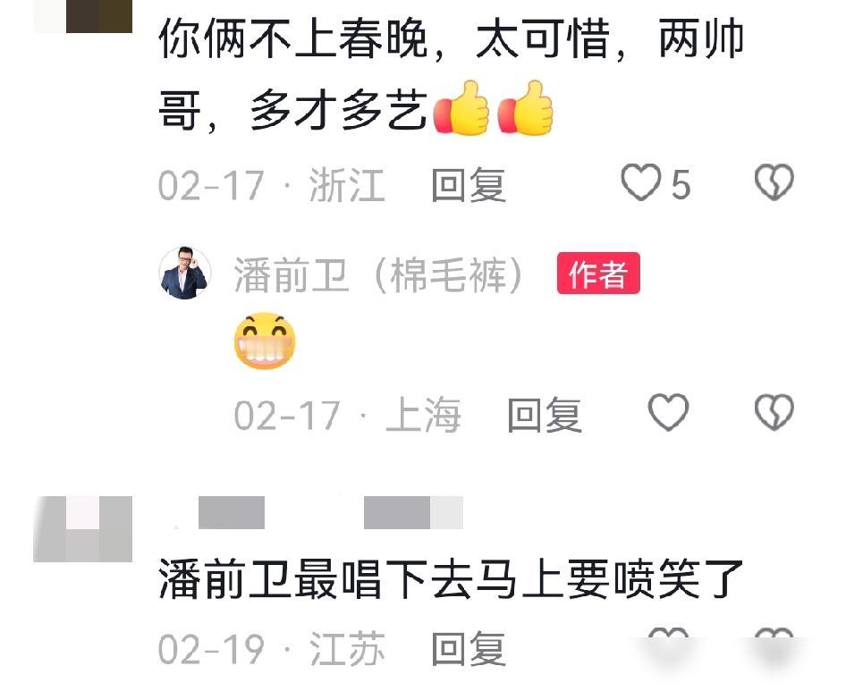Tap the grinning emoji reply

tap(265, 341)
